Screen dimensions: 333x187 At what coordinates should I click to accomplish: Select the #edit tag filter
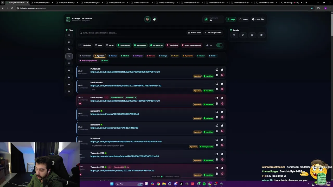coord(105,61)
